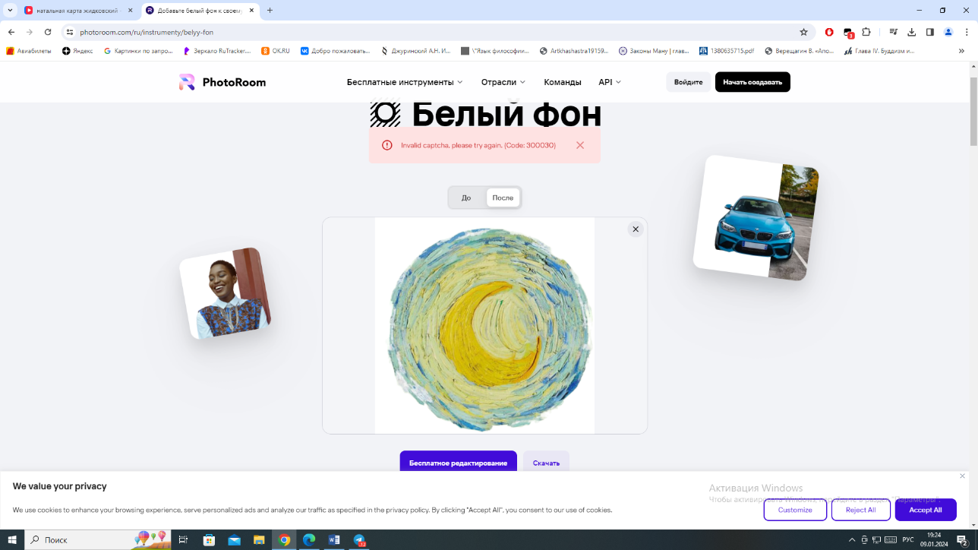Image resolution: width=978 pixels, height=550 pixels.
Task: Click the Van Gogh swirl result image
Action: click(484, 326)
